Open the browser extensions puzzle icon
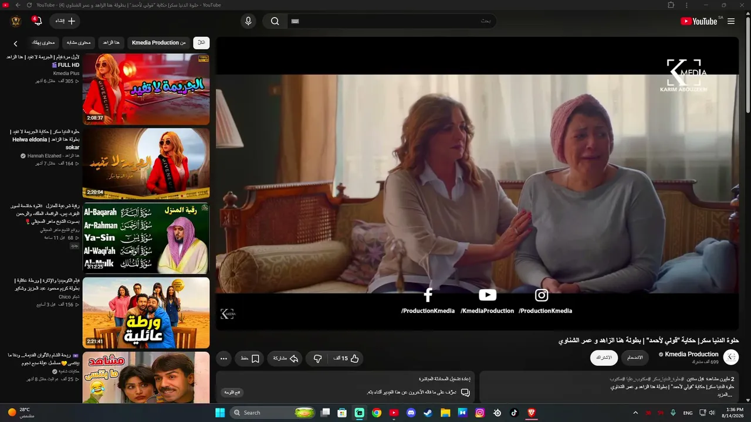751x422 pixels. click(671, 5)
